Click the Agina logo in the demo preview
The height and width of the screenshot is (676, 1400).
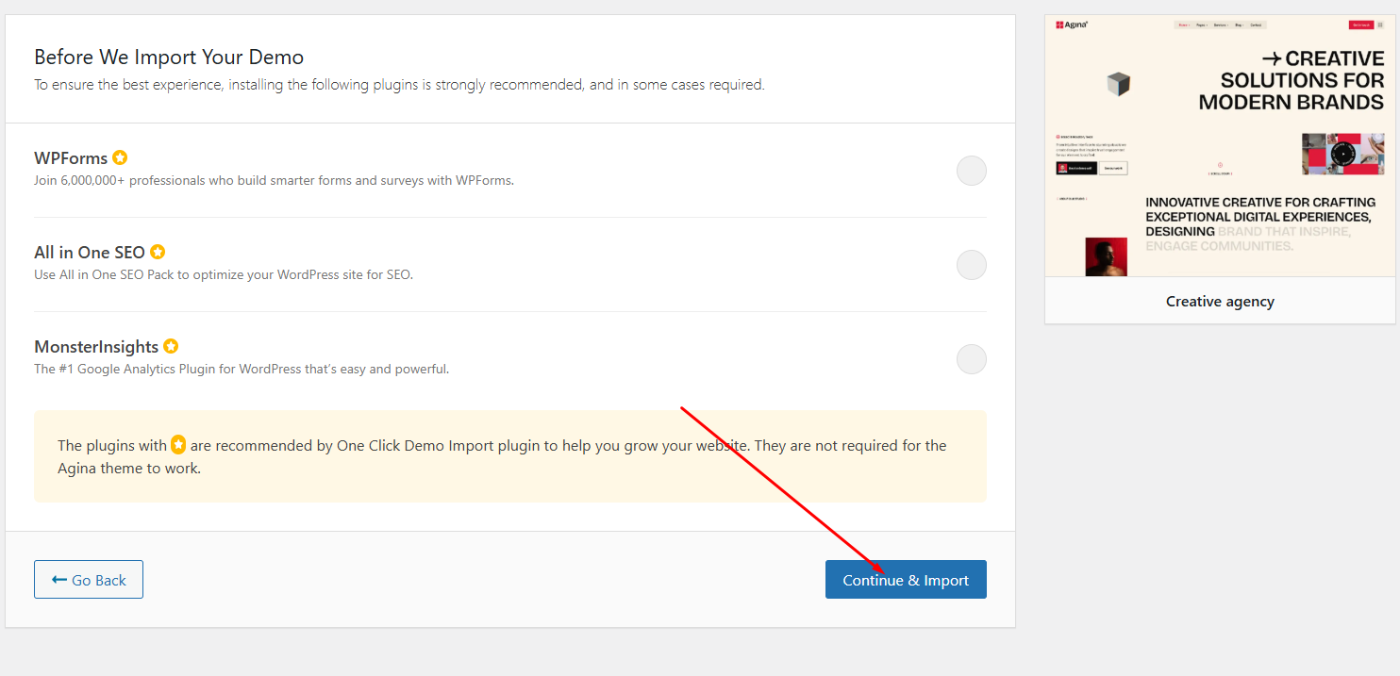point(1072,25)
